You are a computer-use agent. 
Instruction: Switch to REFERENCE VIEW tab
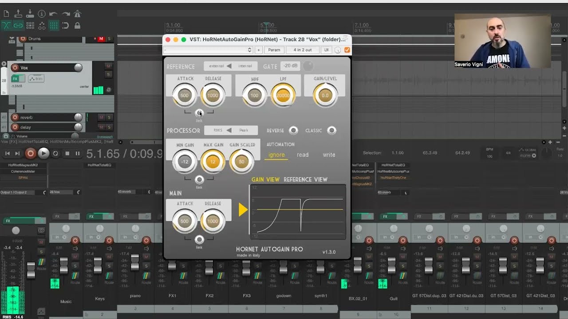305,179
